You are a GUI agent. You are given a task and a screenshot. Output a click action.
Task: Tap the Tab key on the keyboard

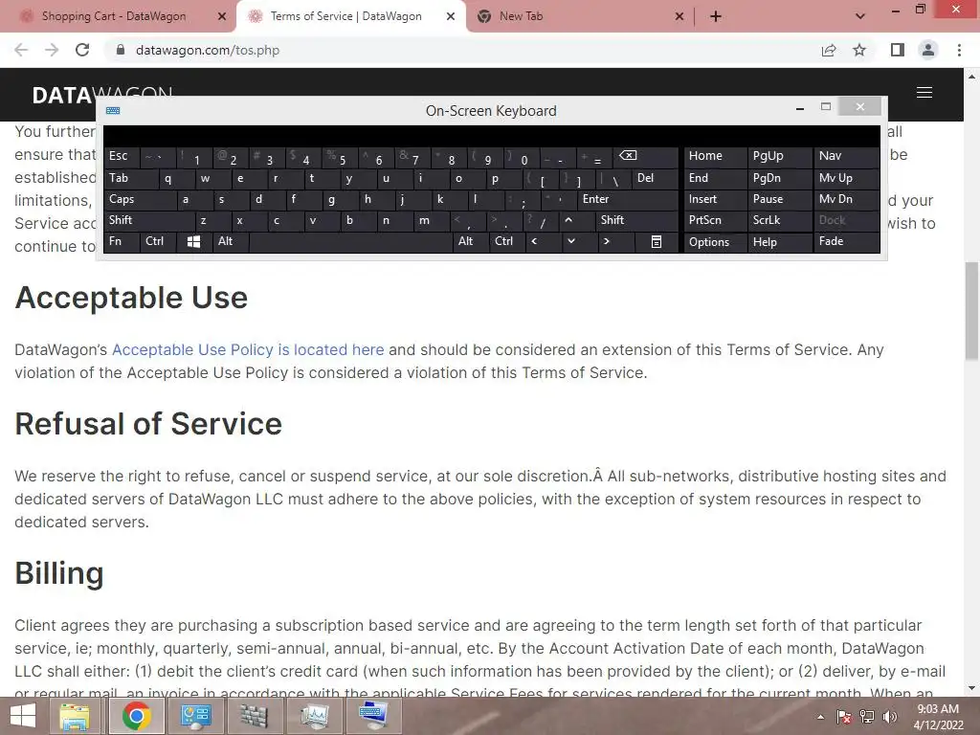(x=131, y=178)
